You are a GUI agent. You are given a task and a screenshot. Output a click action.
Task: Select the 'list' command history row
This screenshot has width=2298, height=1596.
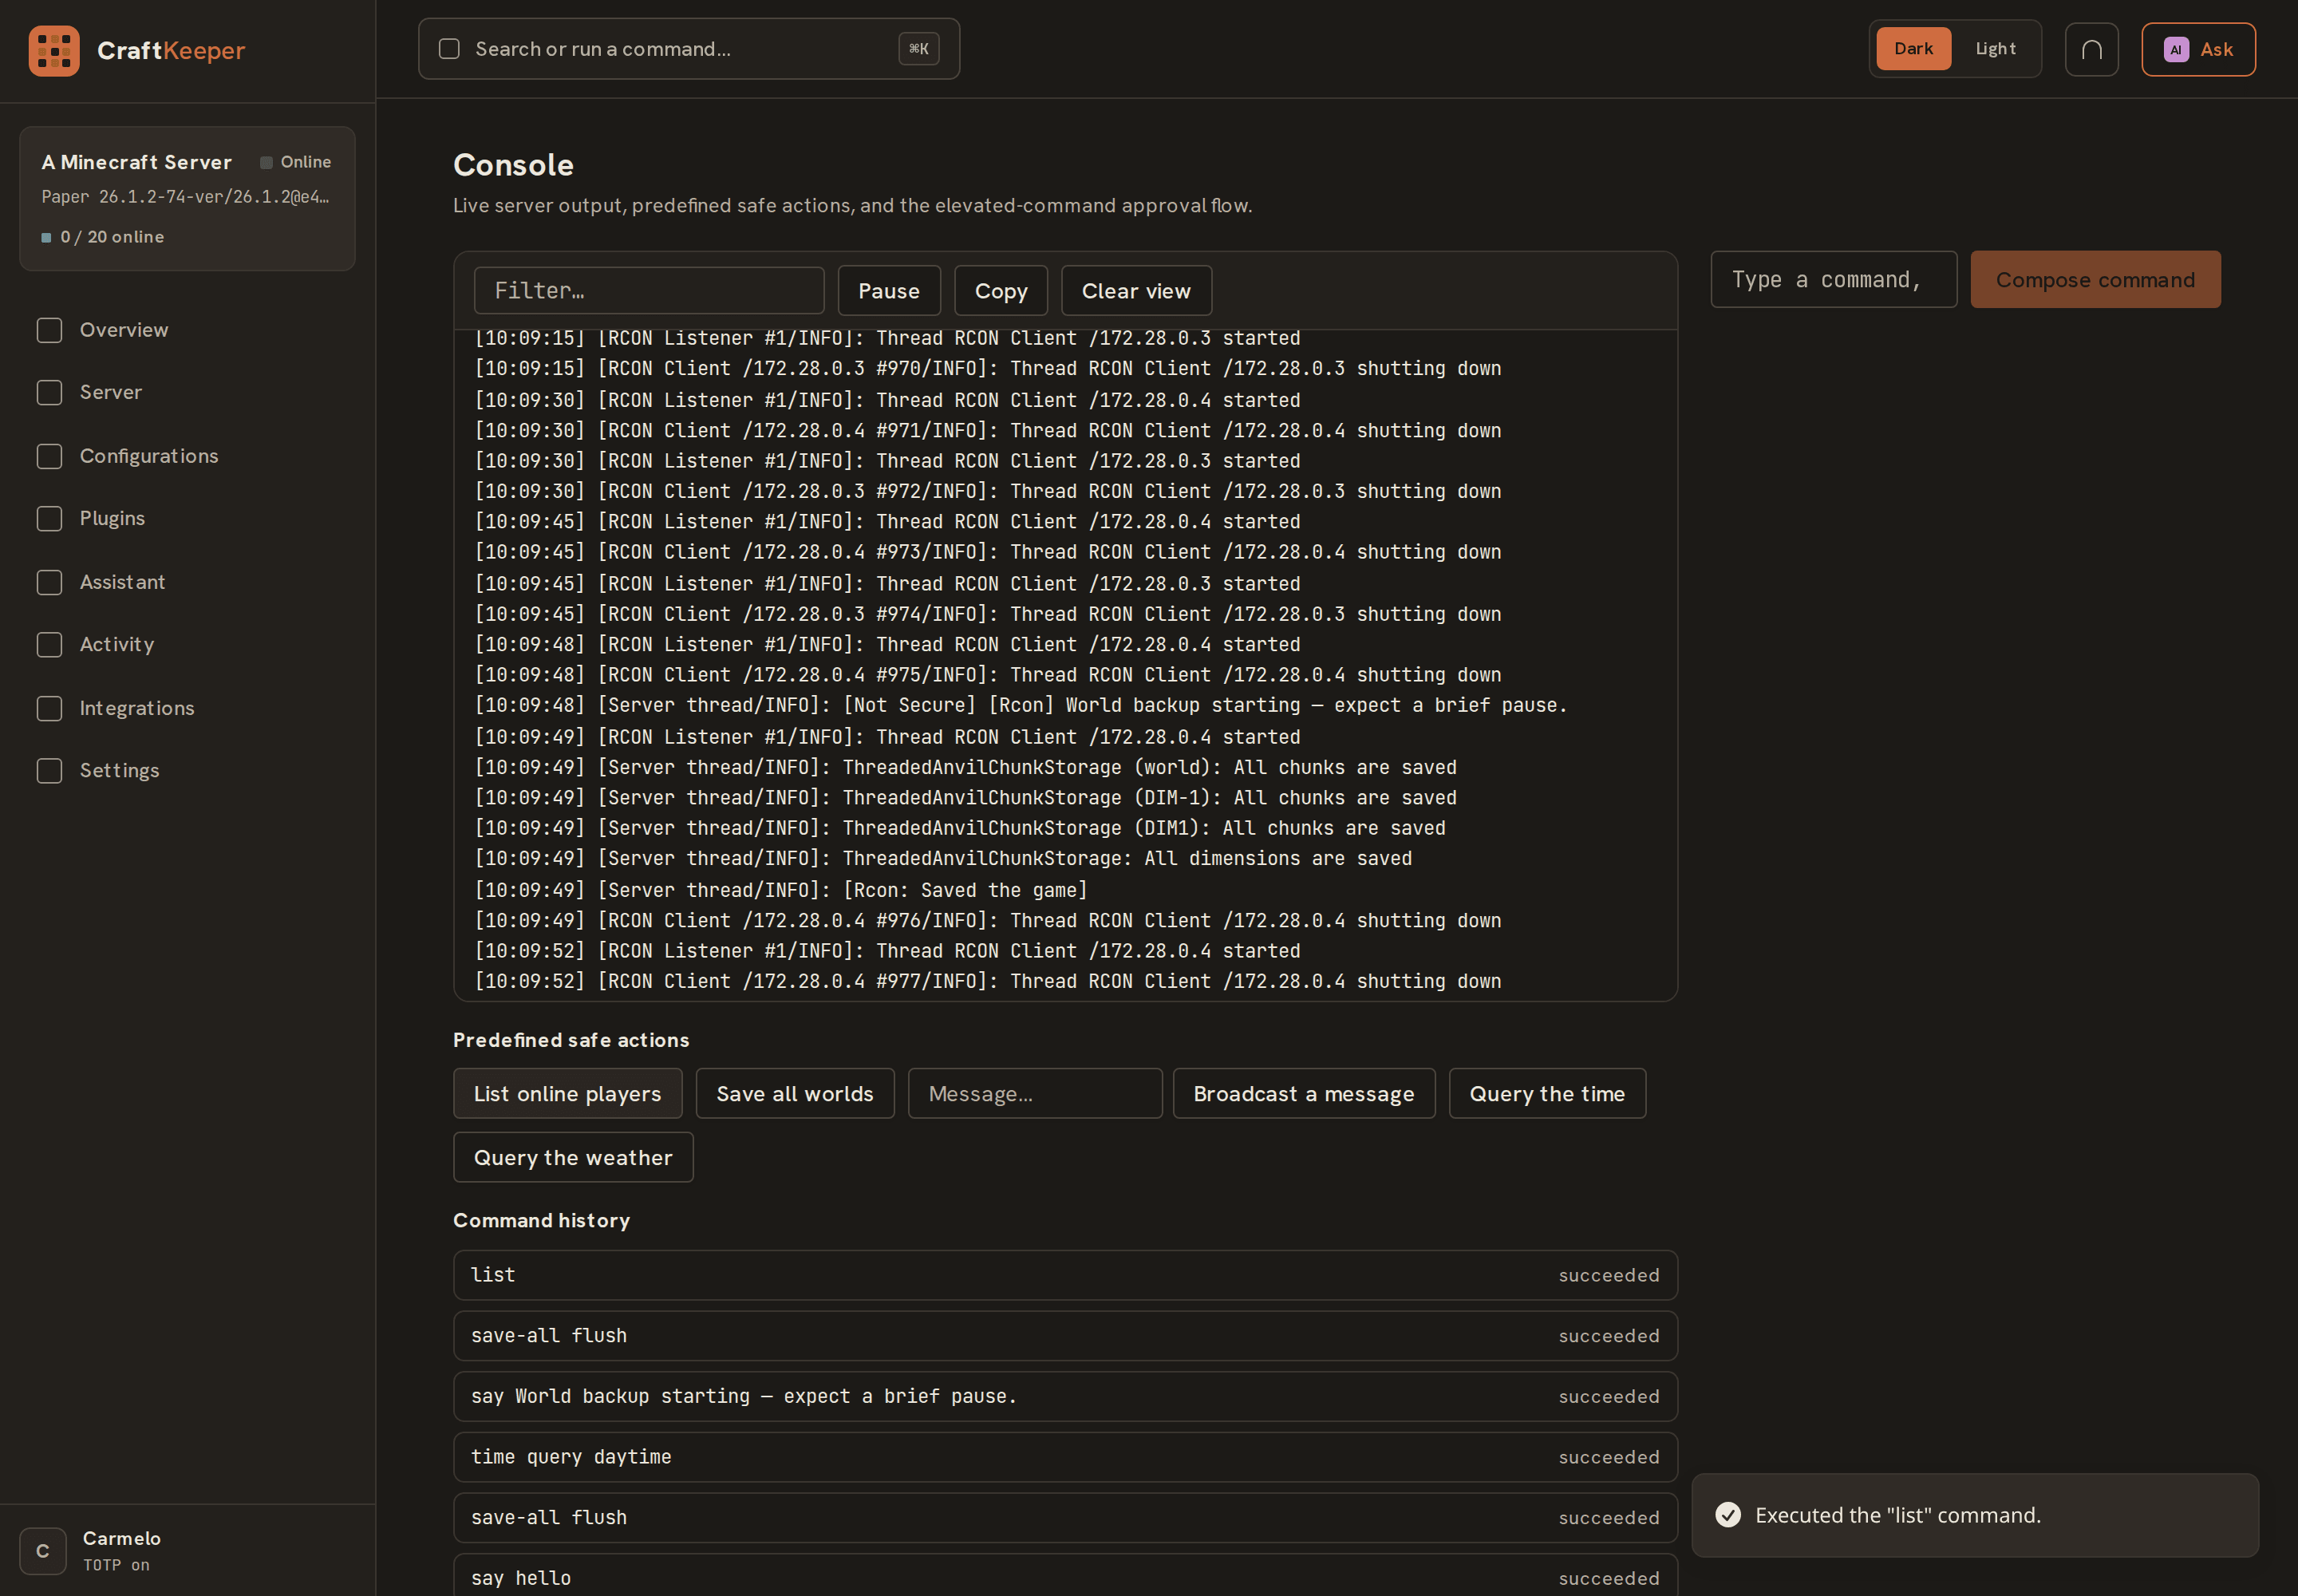click(x=1065, y=1275)
